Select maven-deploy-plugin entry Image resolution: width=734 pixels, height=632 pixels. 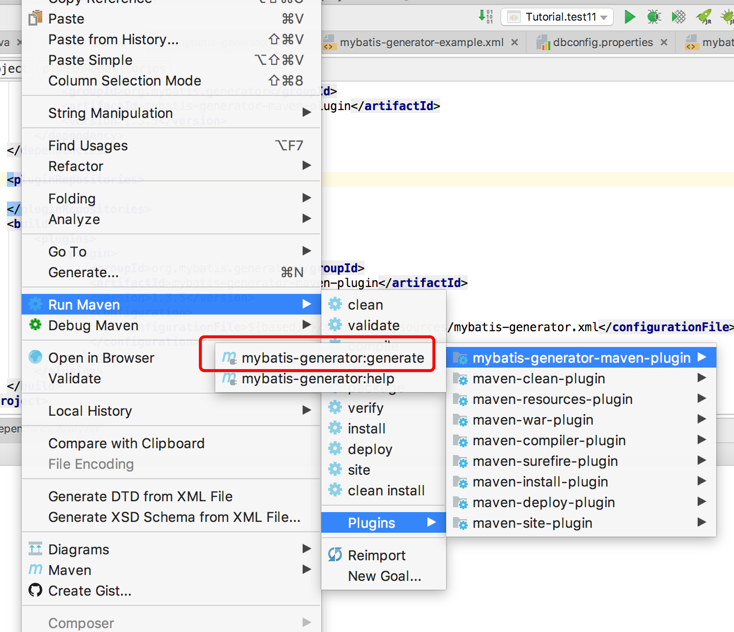click(x=581, y=502)
